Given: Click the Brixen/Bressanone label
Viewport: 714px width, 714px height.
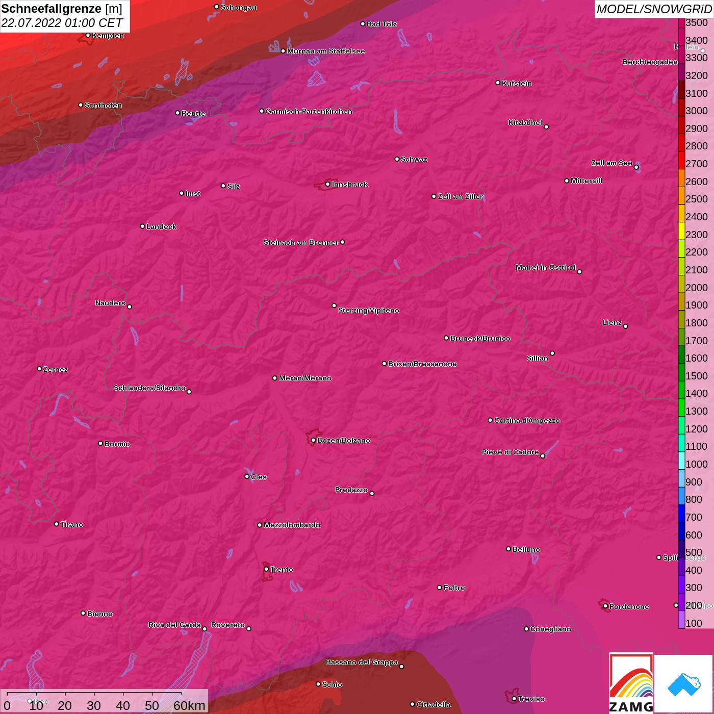Looking at the screenshot, I should click(x=422, y=364).
